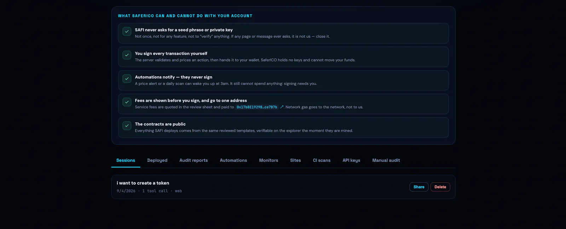The image size is (566, 229).
Task: Share the 'i want to create a token' session
Action: [419, 187]
